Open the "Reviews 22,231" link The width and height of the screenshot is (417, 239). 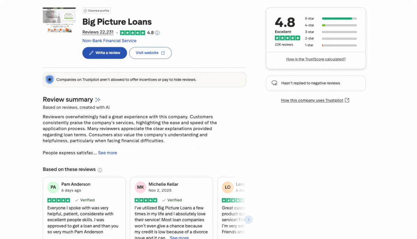tap(98, 32)
